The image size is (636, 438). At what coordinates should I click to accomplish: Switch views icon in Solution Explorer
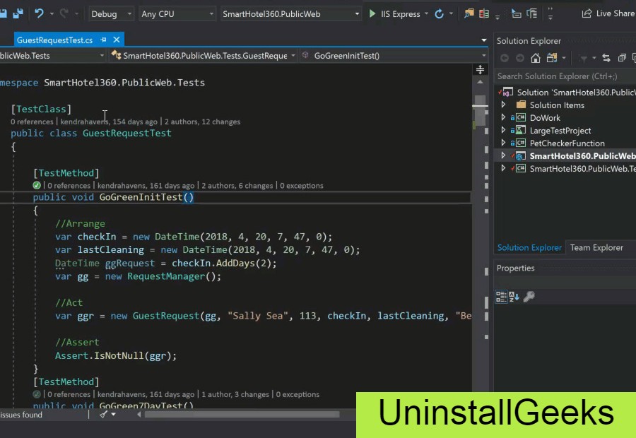552,58
